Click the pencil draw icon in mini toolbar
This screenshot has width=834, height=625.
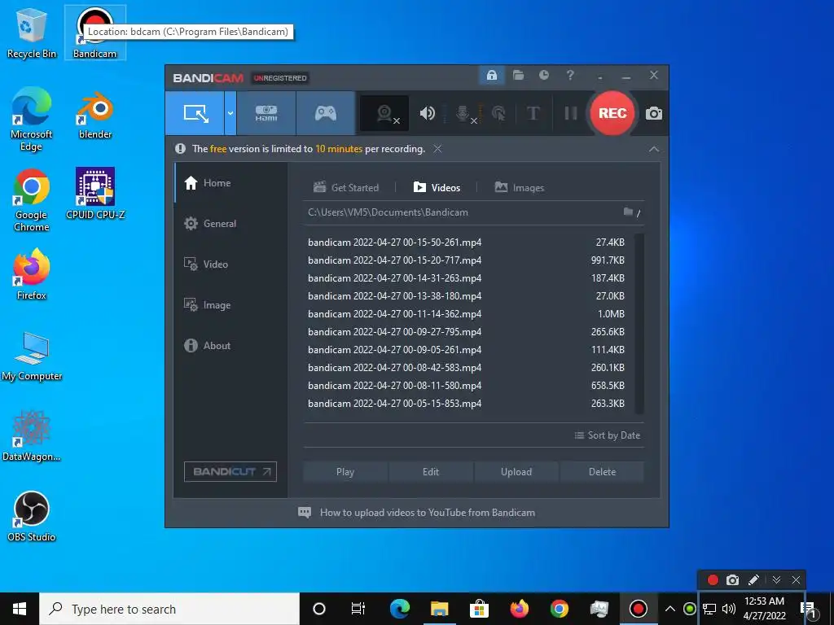coord(753,579)
